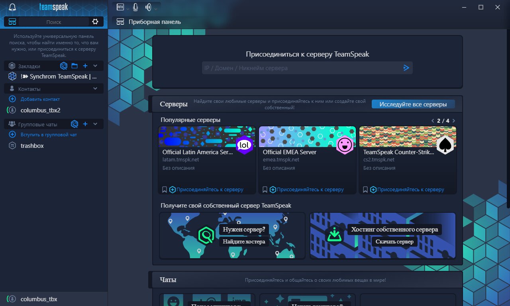The height and width of the screenshot is (306, 510).
Task: Click the dashboard layout icon beside search
Action: tap(12, 22)
